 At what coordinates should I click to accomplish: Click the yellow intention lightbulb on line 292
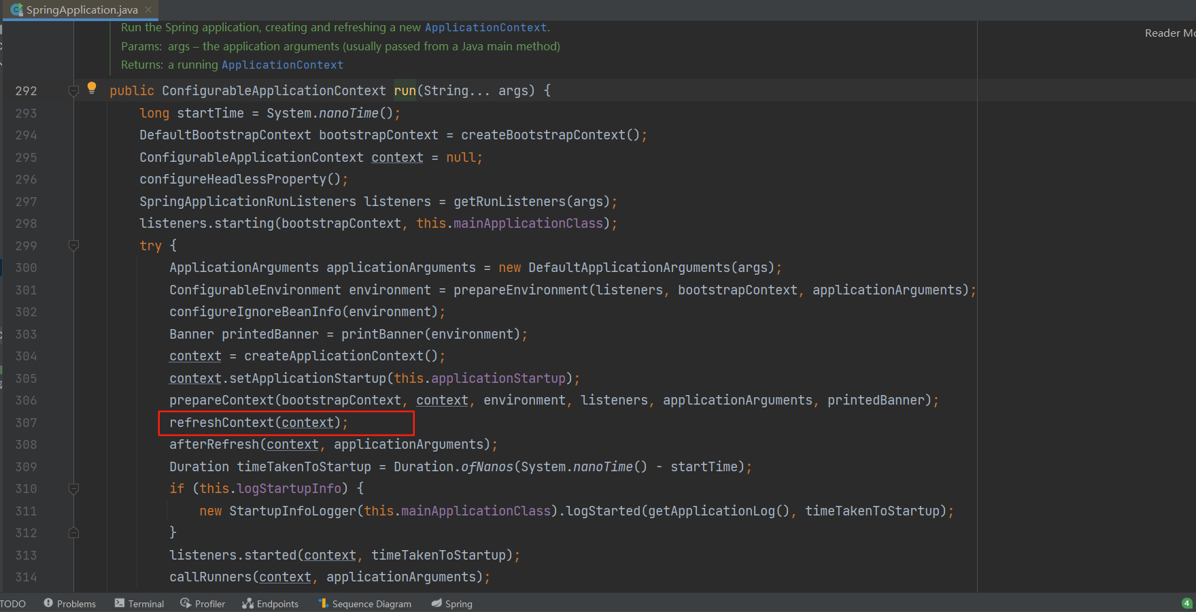92,88
